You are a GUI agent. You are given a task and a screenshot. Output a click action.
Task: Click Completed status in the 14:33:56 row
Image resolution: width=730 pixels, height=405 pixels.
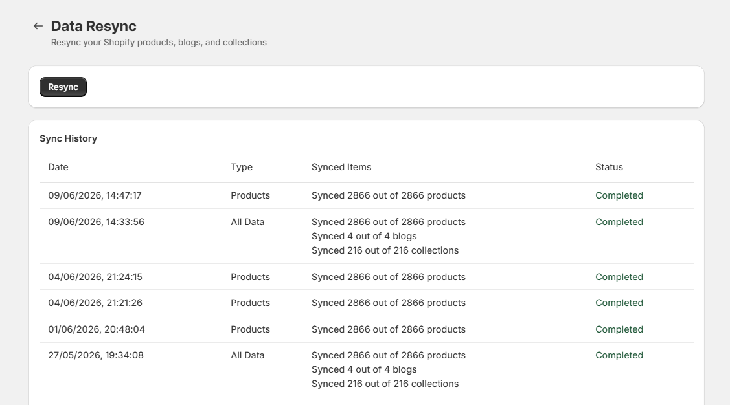tap(619, 222)
